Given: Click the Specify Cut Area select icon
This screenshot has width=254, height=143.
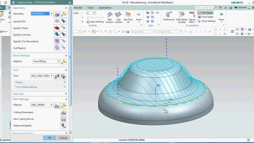Looking at the screenshot, I should click(x=57, y=35).
